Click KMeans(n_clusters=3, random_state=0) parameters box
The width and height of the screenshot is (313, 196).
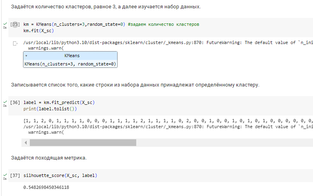(70, 64)
